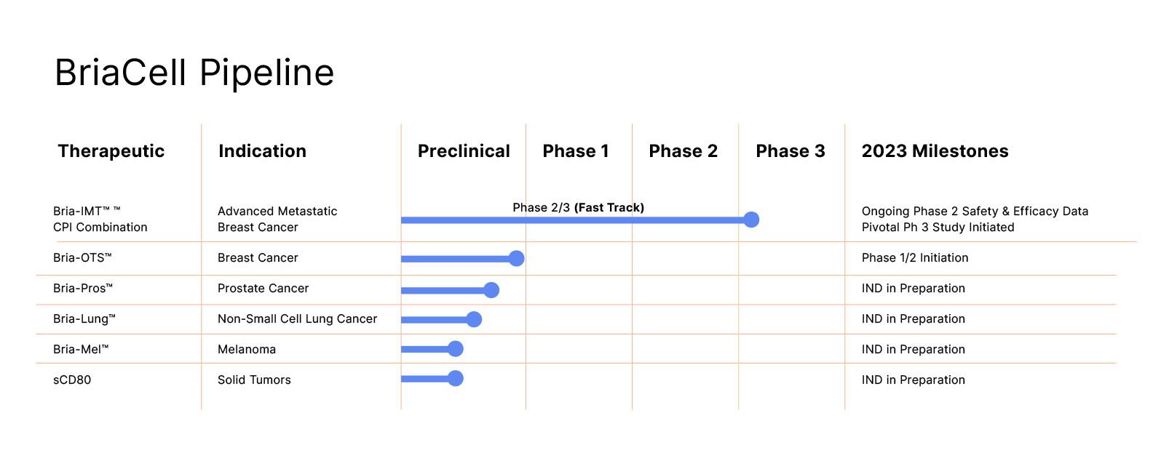The height and width of the screenshot is (474, 1153).
Task: Click the Bria-IMT progress bar endpoint dot
Action: 751,220
